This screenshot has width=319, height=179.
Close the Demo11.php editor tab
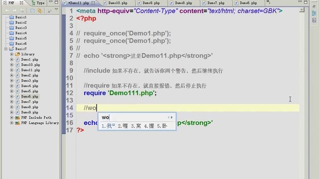93,3
